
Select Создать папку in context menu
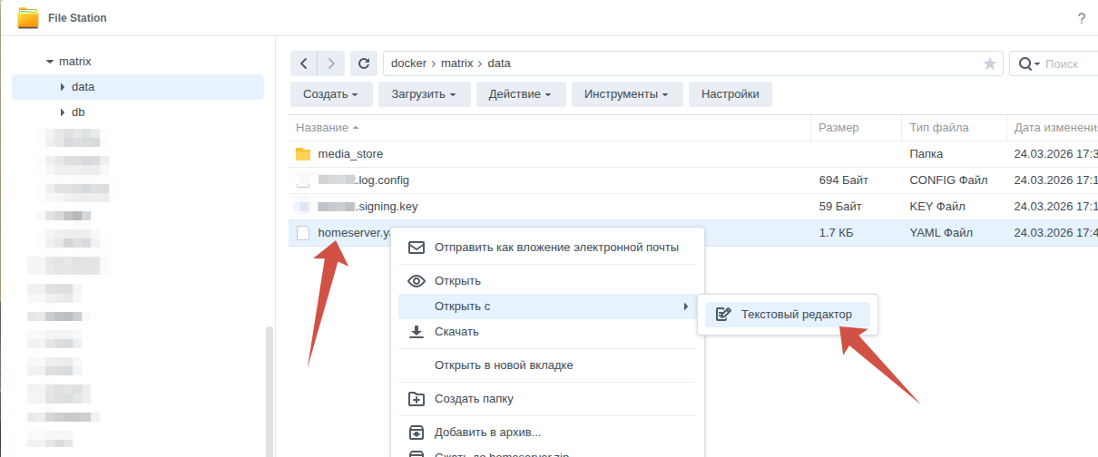click(474, 399)
